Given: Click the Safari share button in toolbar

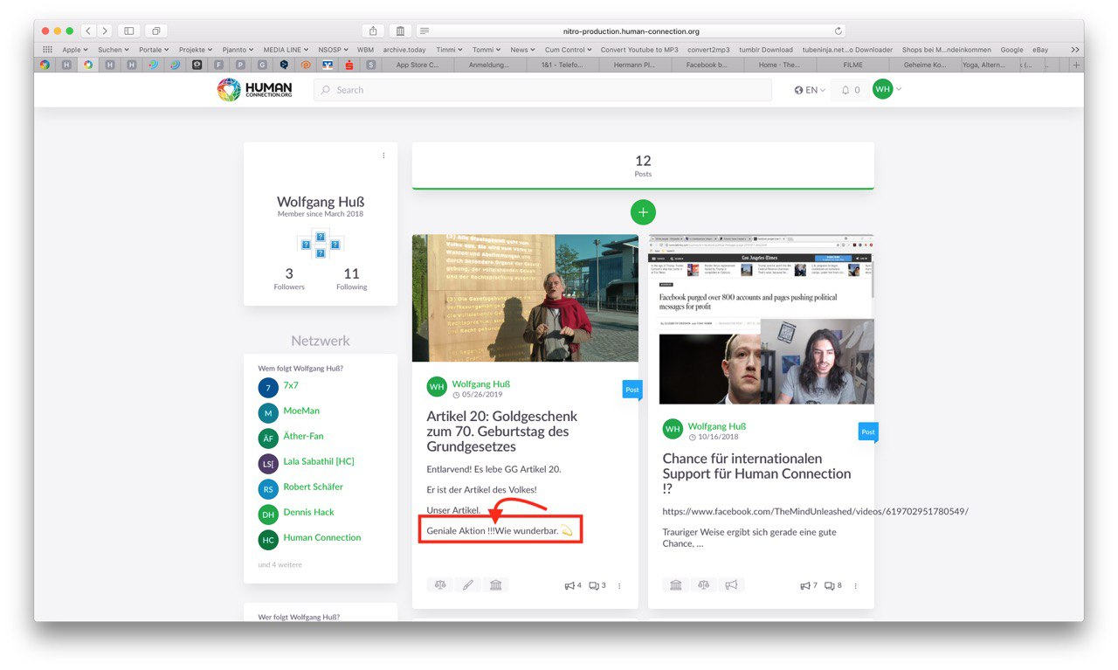Looking at the screenshot, I should point(374,31).
